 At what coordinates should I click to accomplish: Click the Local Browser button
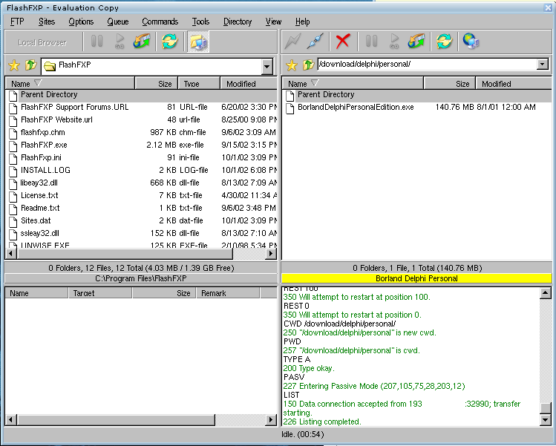coord(42,42)
